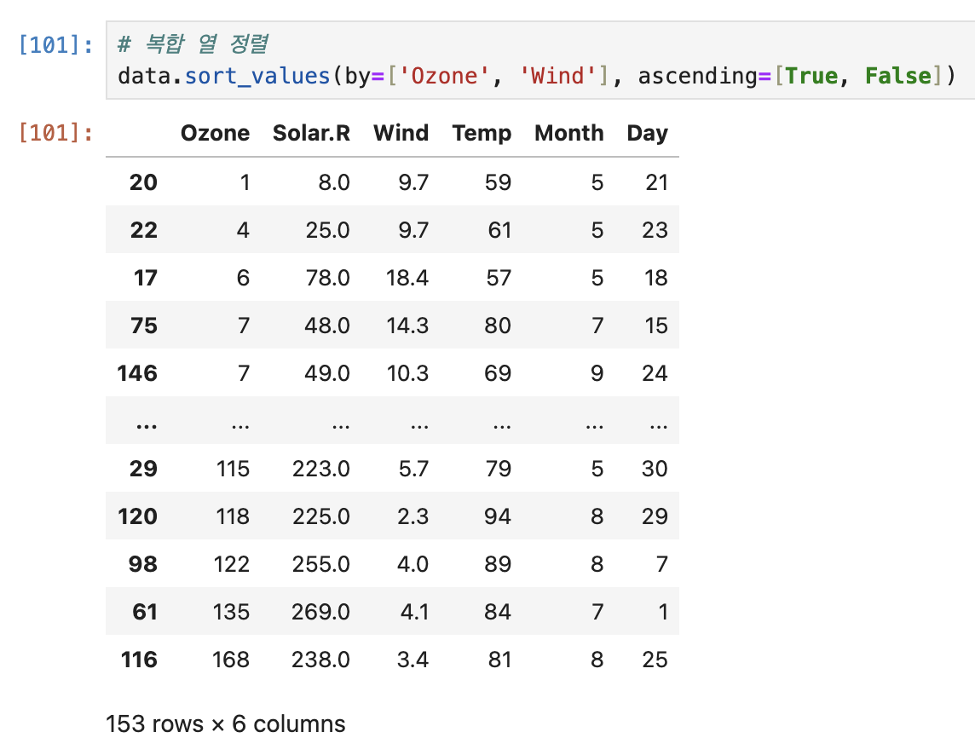Select row index 61
This screenshot has width=975, height=755.
click(145, 612)
